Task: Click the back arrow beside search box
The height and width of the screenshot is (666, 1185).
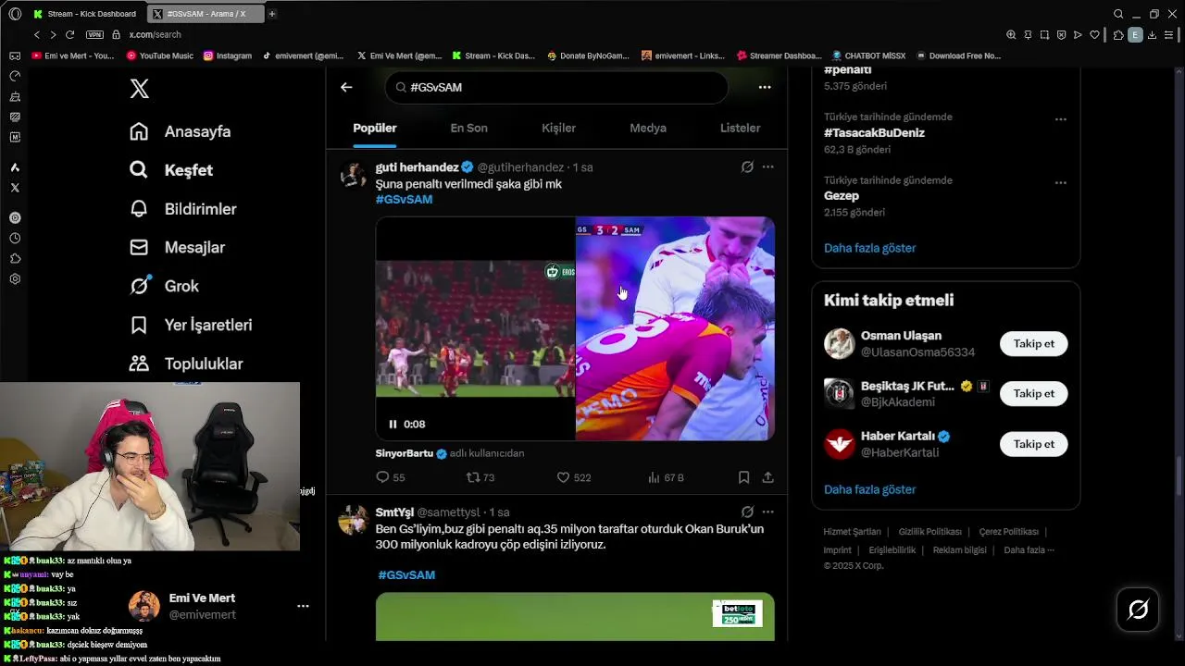Action: coord(346,87)
